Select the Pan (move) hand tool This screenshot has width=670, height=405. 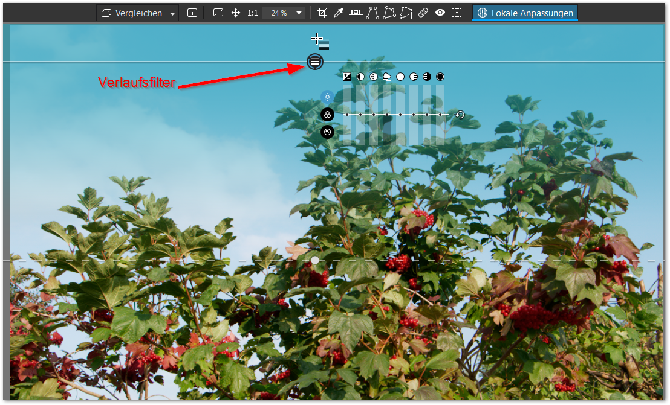pos(236,13)
